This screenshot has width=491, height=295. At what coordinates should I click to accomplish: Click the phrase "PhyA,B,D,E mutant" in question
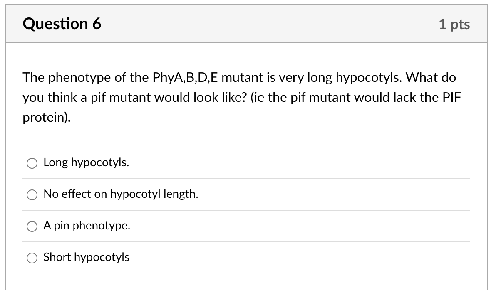click(206, 77)
